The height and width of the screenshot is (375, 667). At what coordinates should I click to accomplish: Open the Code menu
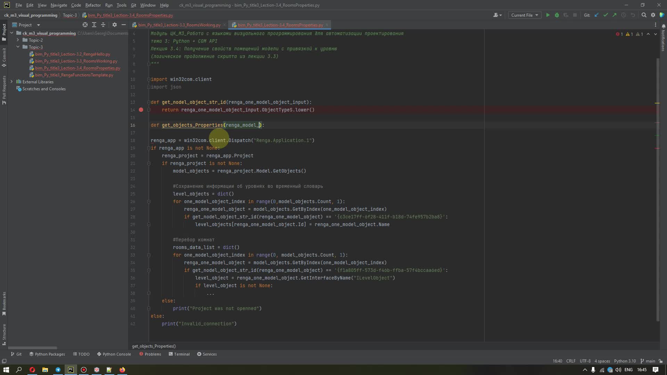click(76, 5)
